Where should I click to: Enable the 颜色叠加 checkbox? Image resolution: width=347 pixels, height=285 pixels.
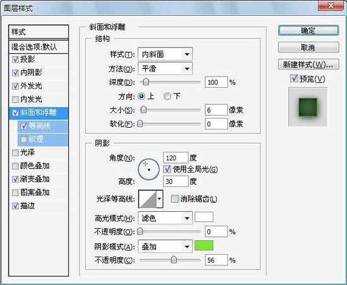(15, 166)
